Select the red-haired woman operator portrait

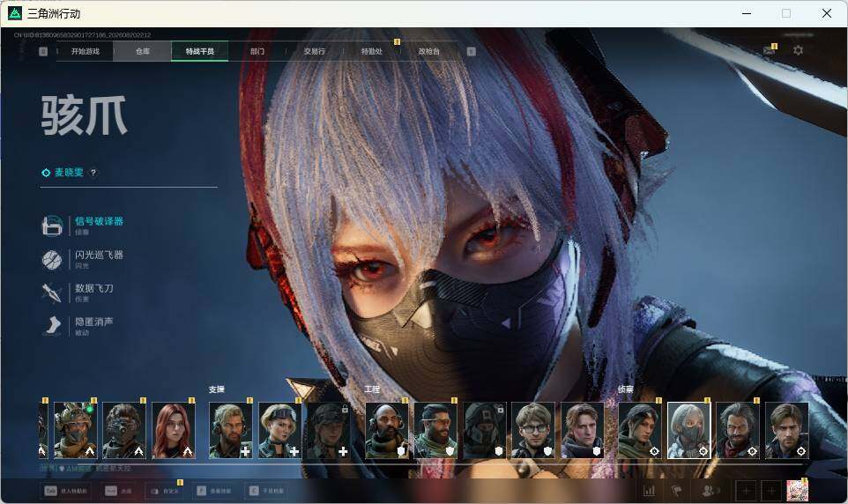[x=174, y=431]
